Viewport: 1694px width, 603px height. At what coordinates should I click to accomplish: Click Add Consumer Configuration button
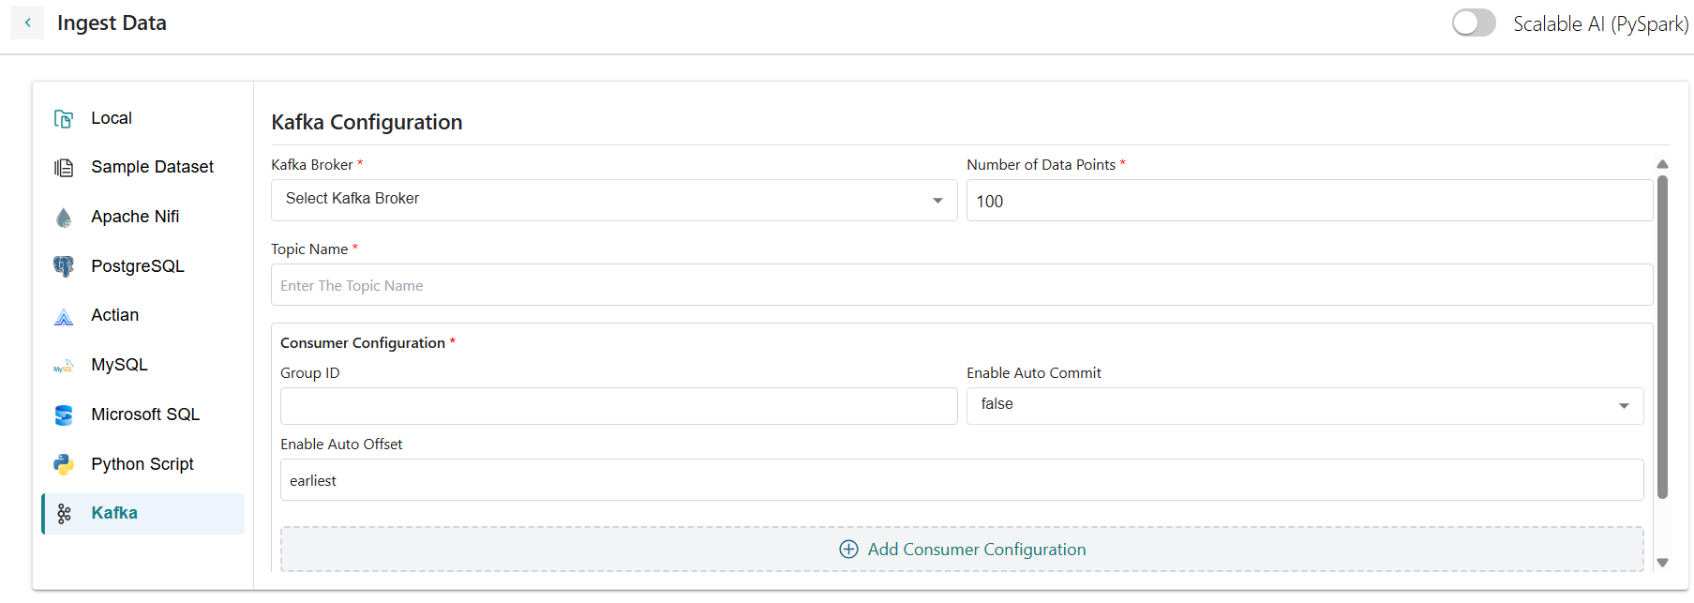click(962, 550)
